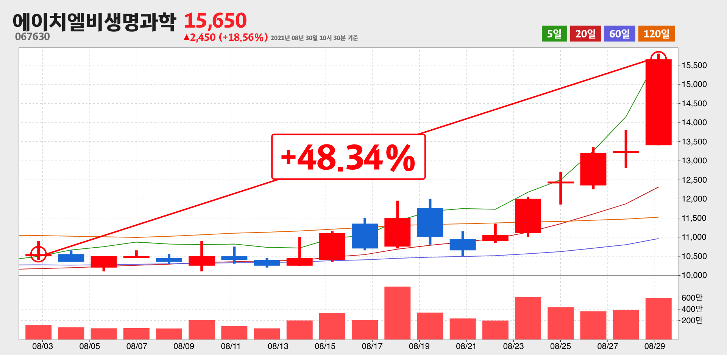Click the 15,000 price axis label
Image resolution: width=727 pixels, height=355 pixels.
click(x=694, y=84)
